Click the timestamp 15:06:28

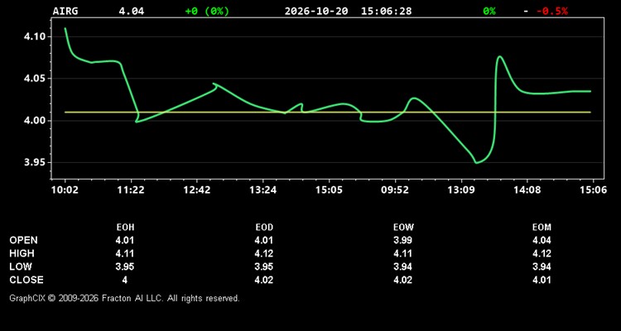pos(386,11)
